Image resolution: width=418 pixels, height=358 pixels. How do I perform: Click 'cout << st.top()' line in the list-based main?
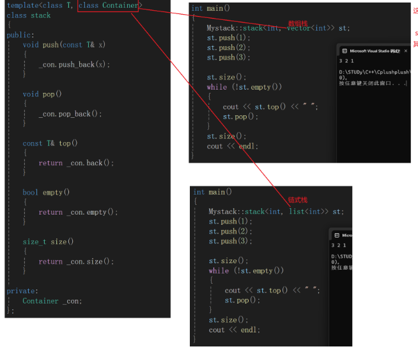point(272,290)
